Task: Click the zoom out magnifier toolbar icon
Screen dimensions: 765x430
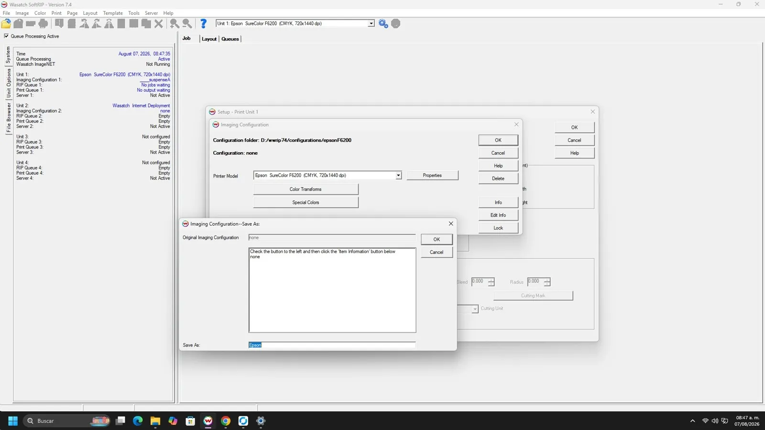Action: tap(187, 23)
